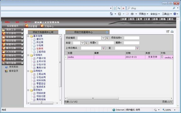Click the 审批中心 sidebar icon
The image size is (181, 113).
(x=3, y=45)
